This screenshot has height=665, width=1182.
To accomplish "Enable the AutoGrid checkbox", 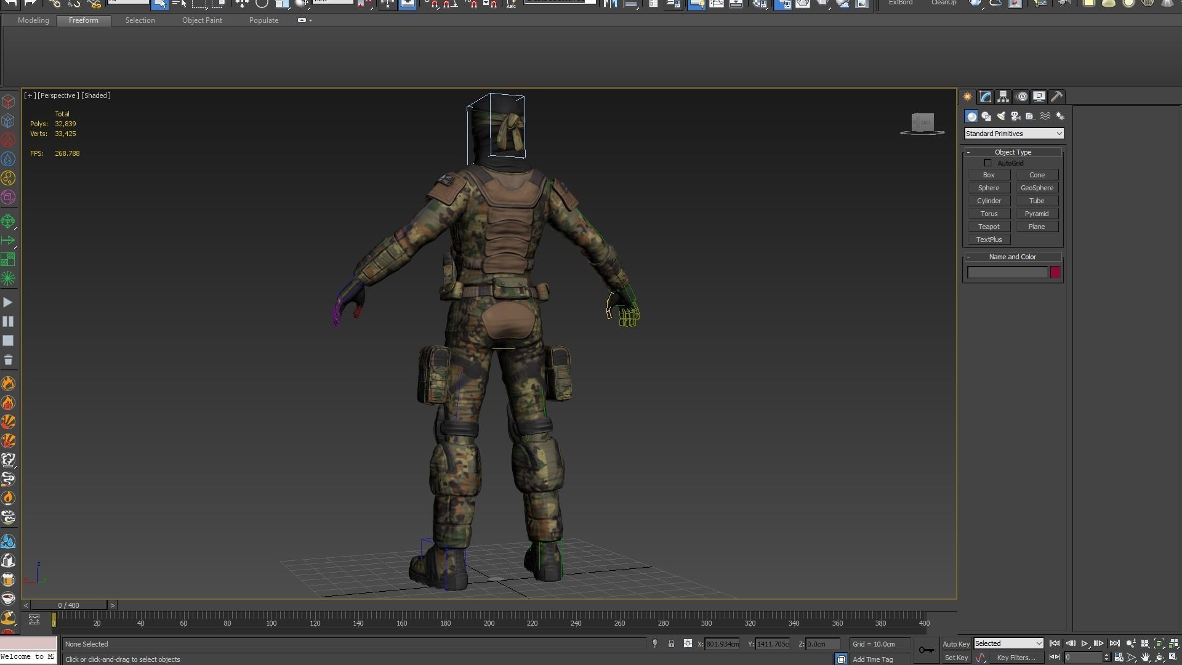I will (988, 163).
